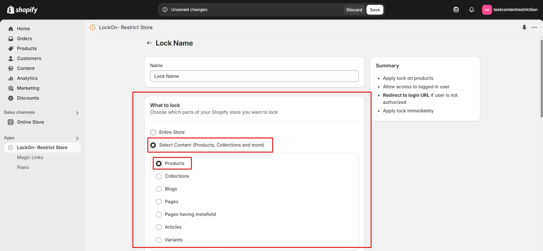Image resolution: width=543 pixels, height=251 pixels.
Task: Select the Variants radio button
Action: [x=159, y=240]
